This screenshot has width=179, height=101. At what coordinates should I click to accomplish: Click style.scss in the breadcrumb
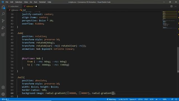(15, 10)
